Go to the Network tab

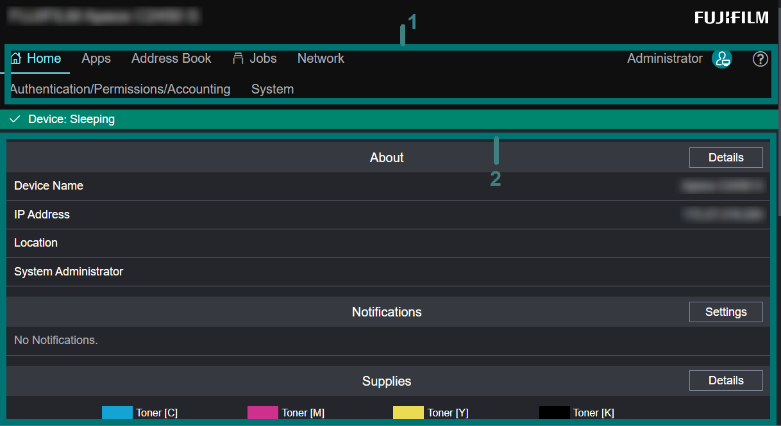pos(321,58)
